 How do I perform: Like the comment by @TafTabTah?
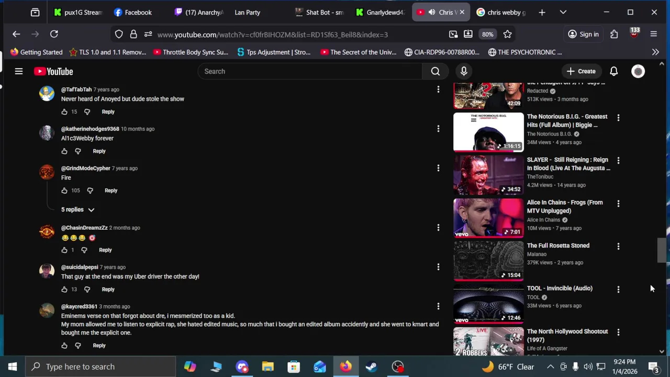64,112
